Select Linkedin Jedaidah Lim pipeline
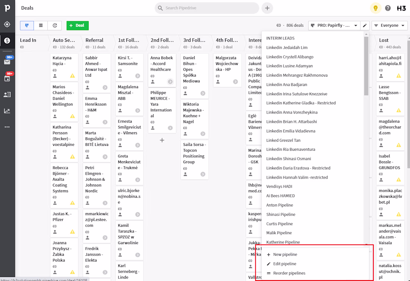This screenshot has height=281, width=410. point(287,48)
